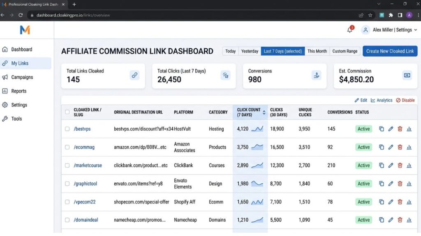
Task: Open the browser tab search chevron
Action: pos(379,4)
